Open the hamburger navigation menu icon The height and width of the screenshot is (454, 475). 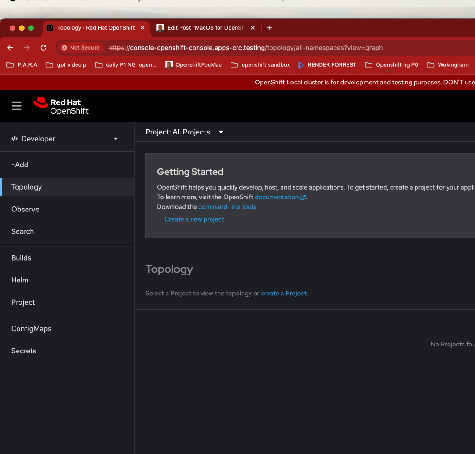tap(17, 106)
